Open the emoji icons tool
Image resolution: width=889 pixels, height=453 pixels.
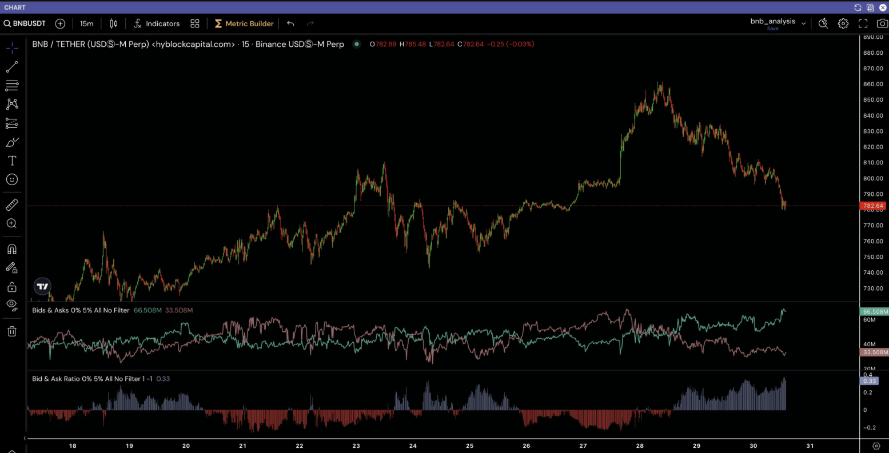pyautogui.click(x=11, y=179)
